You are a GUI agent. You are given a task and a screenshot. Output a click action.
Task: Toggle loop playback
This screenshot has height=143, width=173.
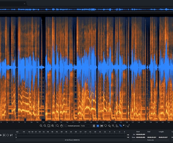(x=8, y=135)
